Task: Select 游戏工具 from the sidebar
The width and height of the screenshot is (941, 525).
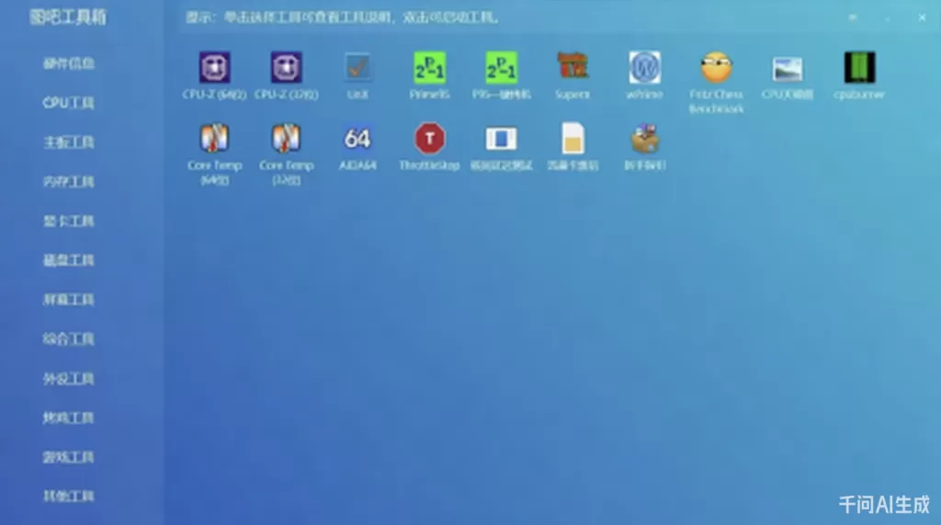Action: click(69, 457)
